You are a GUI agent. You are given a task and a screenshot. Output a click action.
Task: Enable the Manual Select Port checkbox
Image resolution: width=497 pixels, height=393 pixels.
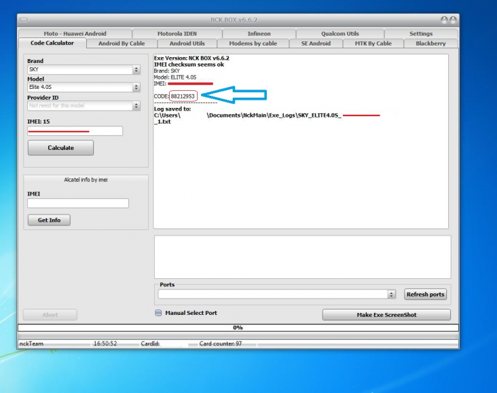[x=158, y=313]
